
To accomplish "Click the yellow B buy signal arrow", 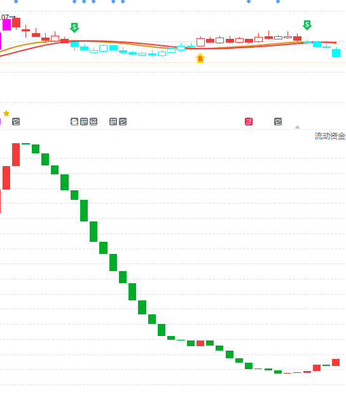I will [200, 59].
